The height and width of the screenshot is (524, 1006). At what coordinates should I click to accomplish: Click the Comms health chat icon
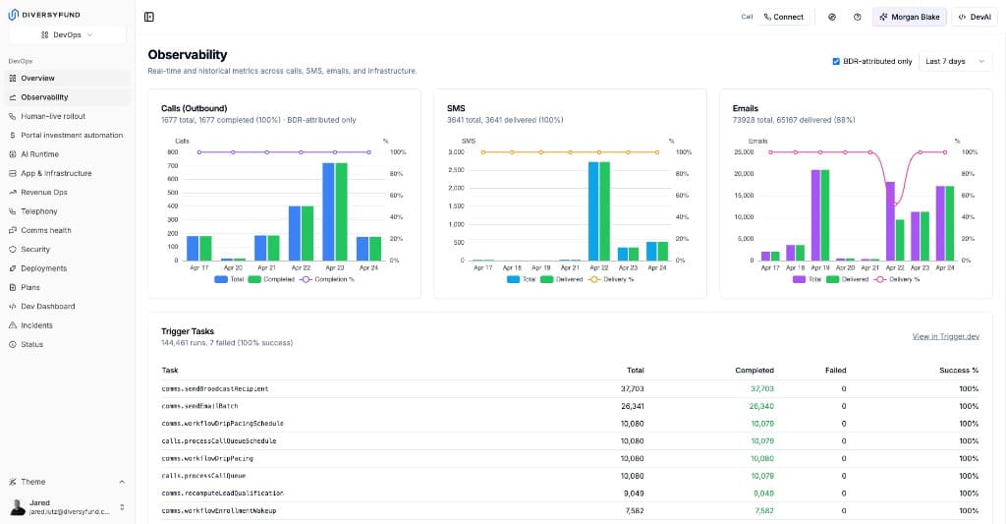point(12,230)
